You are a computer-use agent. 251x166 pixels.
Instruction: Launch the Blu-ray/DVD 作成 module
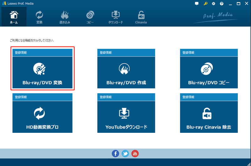[126, 72]
